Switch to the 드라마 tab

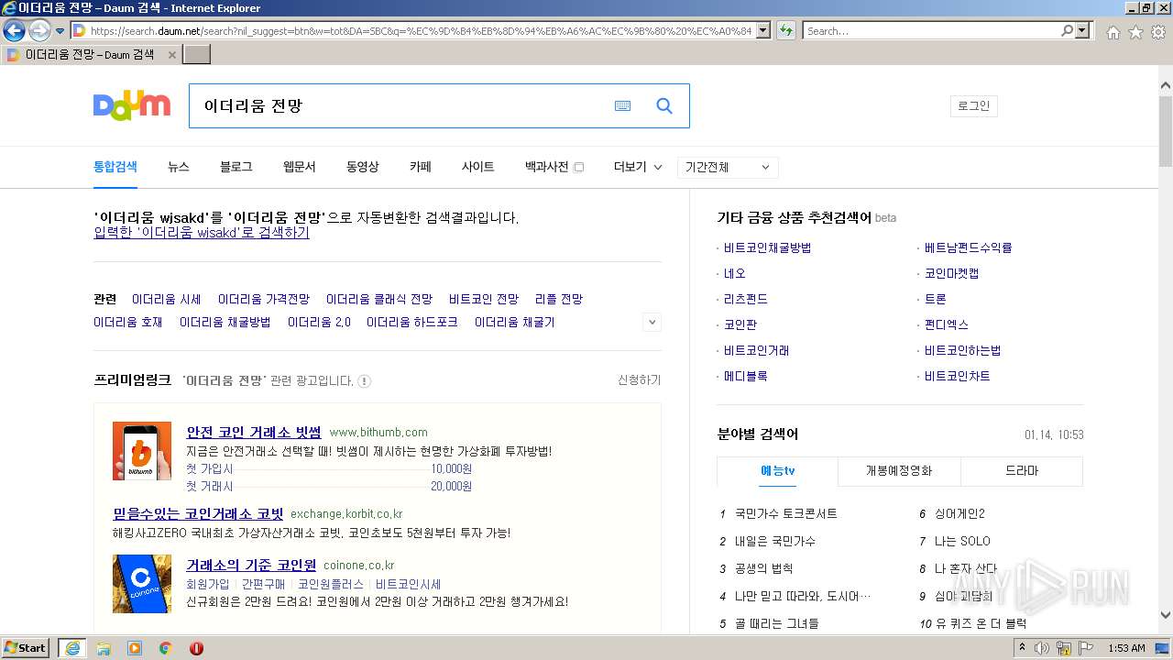(x=1022, y=471)
